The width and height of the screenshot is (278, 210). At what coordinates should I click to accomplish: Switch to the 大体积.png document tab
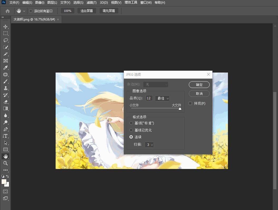tap(34, 19)
